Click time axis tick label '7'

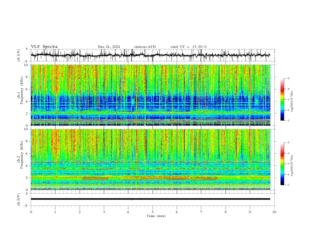201,212
